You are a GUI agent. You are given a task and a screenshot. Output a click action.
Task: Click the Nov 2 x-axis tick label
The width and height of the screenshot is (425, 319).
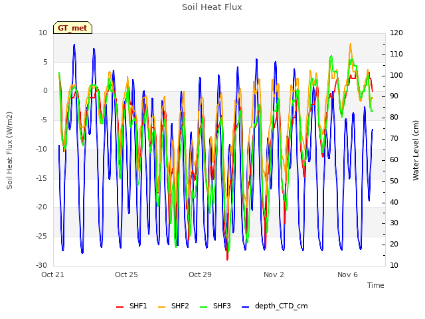(274, 274)
